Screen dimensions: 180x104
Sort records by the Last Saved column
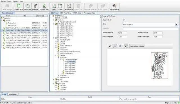[40, 16]
